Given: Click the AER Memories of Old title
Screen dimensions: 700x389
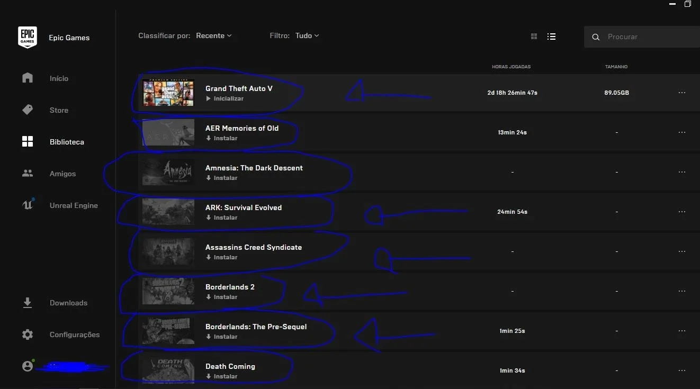Looking at the screenshot, I should [242, 128].
